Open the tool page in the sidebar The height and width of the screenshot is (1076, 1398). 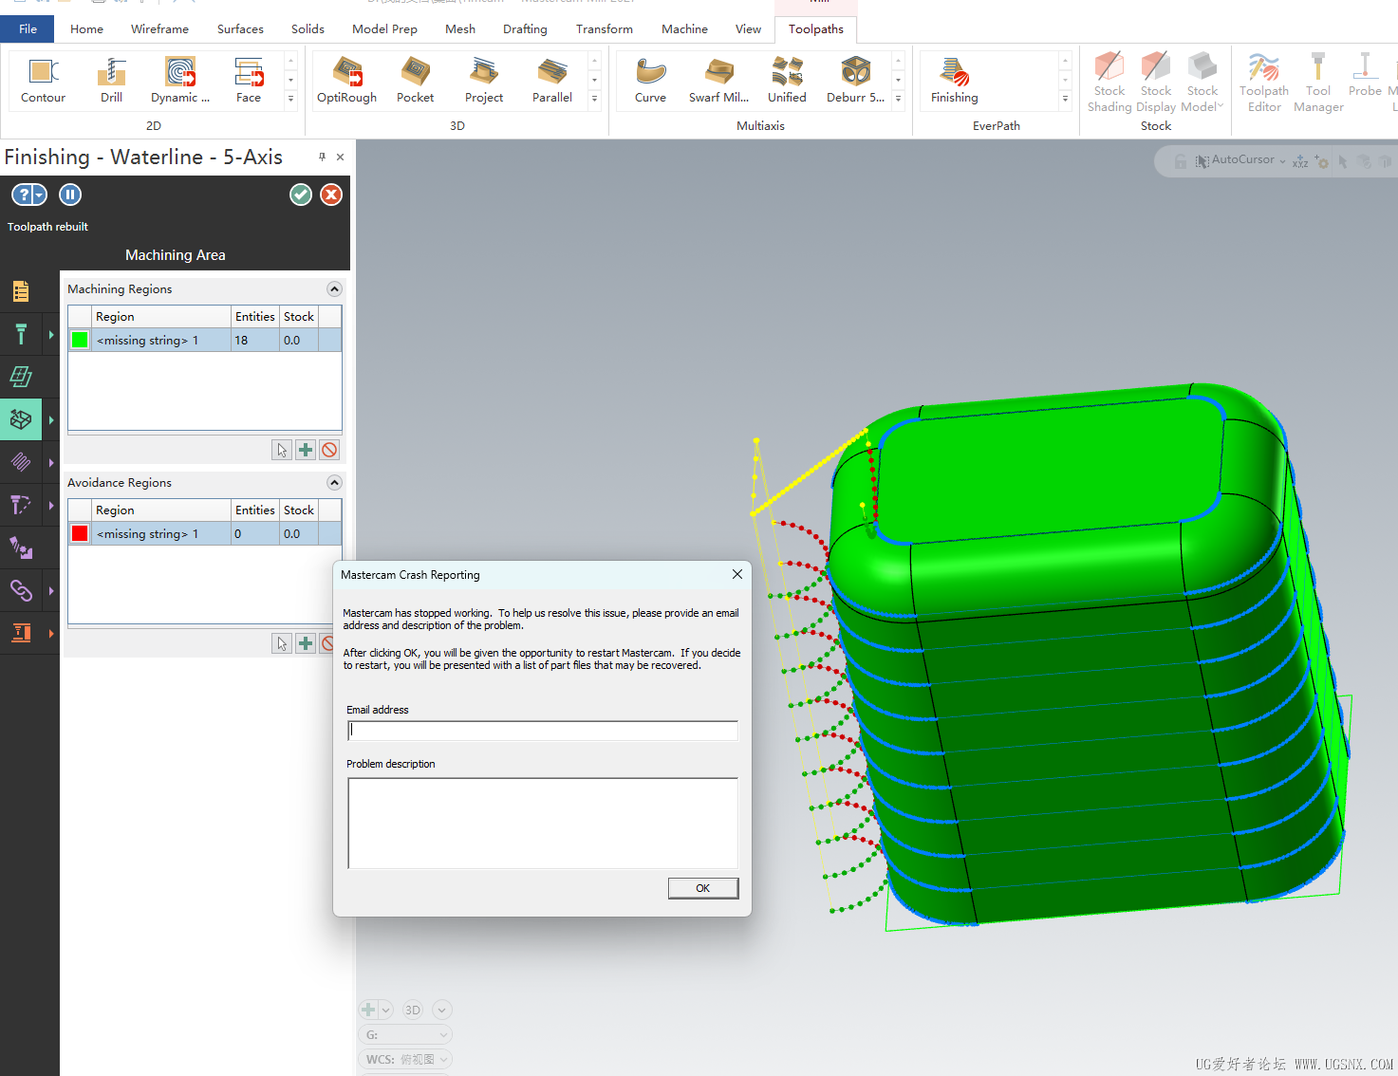point(21,334)
